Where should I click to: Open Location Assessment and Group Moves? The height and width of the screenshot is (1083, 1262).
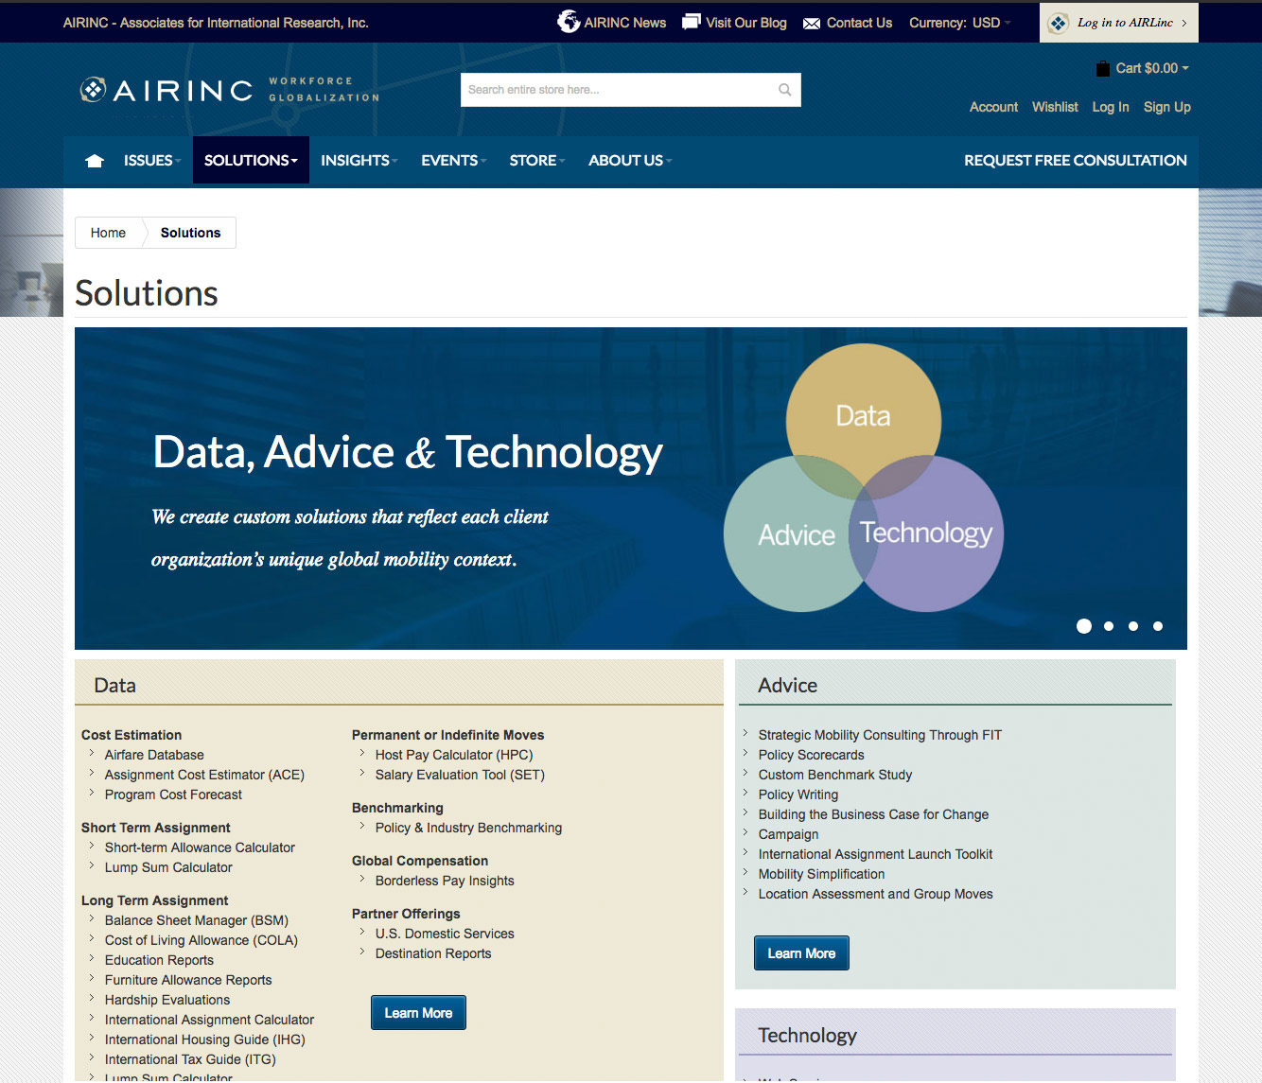[876, 894]
